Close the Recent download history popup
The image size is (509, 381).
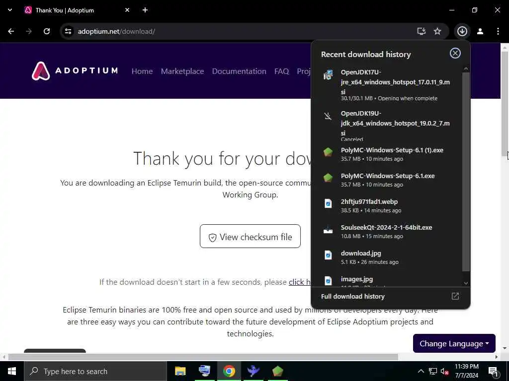[455, 53]
